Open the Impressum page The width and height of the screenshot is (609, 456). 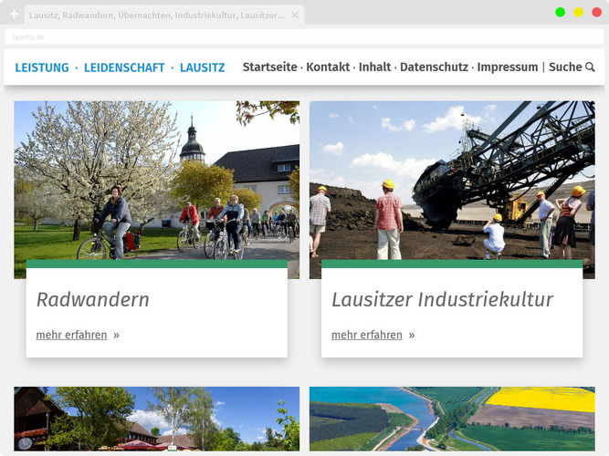pyautogui.click(x=507, y=67)
